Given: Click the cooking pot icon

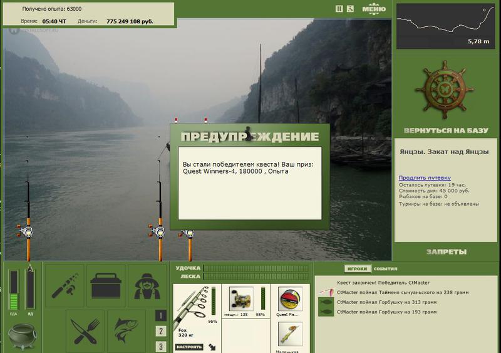Looking at the screenshot, I should [x=22, y=335].
